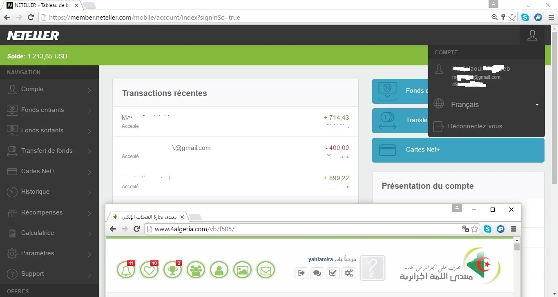Open the Skype extension in the forum window

[x=487, y=229]
